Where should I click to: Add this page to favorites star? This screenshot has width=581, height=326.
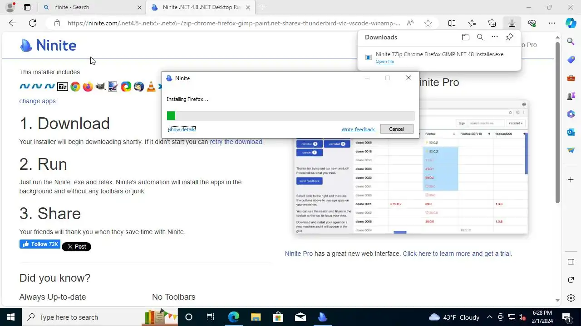pyautogui.click(x=428, y=23)
